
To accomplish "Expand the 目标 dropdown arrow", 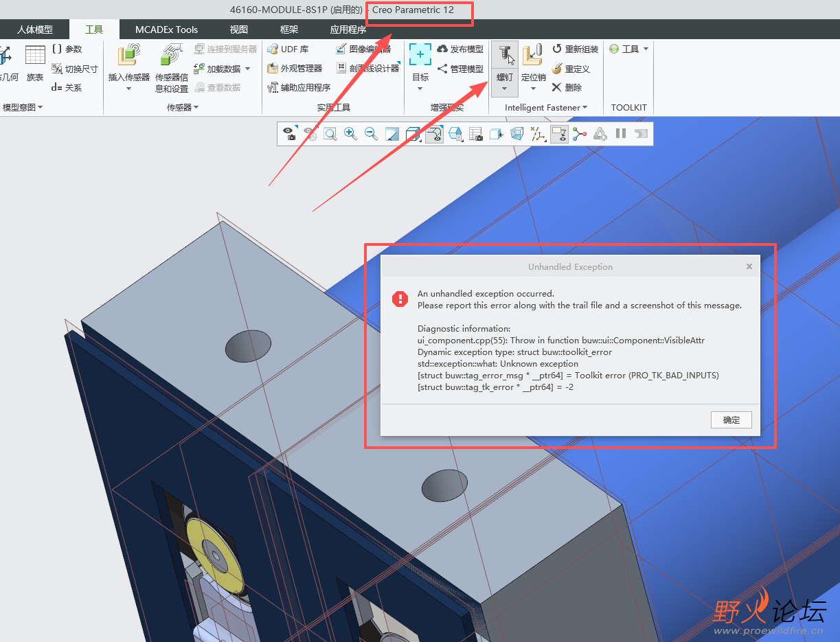I will [x=420, y=88].
